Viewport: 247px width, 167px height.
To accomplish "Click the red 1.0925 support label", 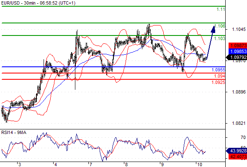I will (218, 82).
